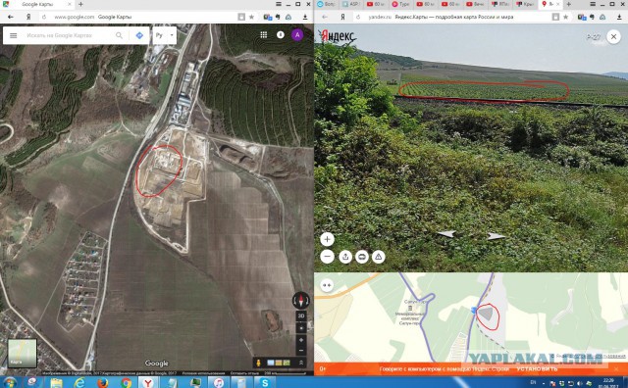
Task: Open Firefox from the taskbar
Action: coord(102,383)
